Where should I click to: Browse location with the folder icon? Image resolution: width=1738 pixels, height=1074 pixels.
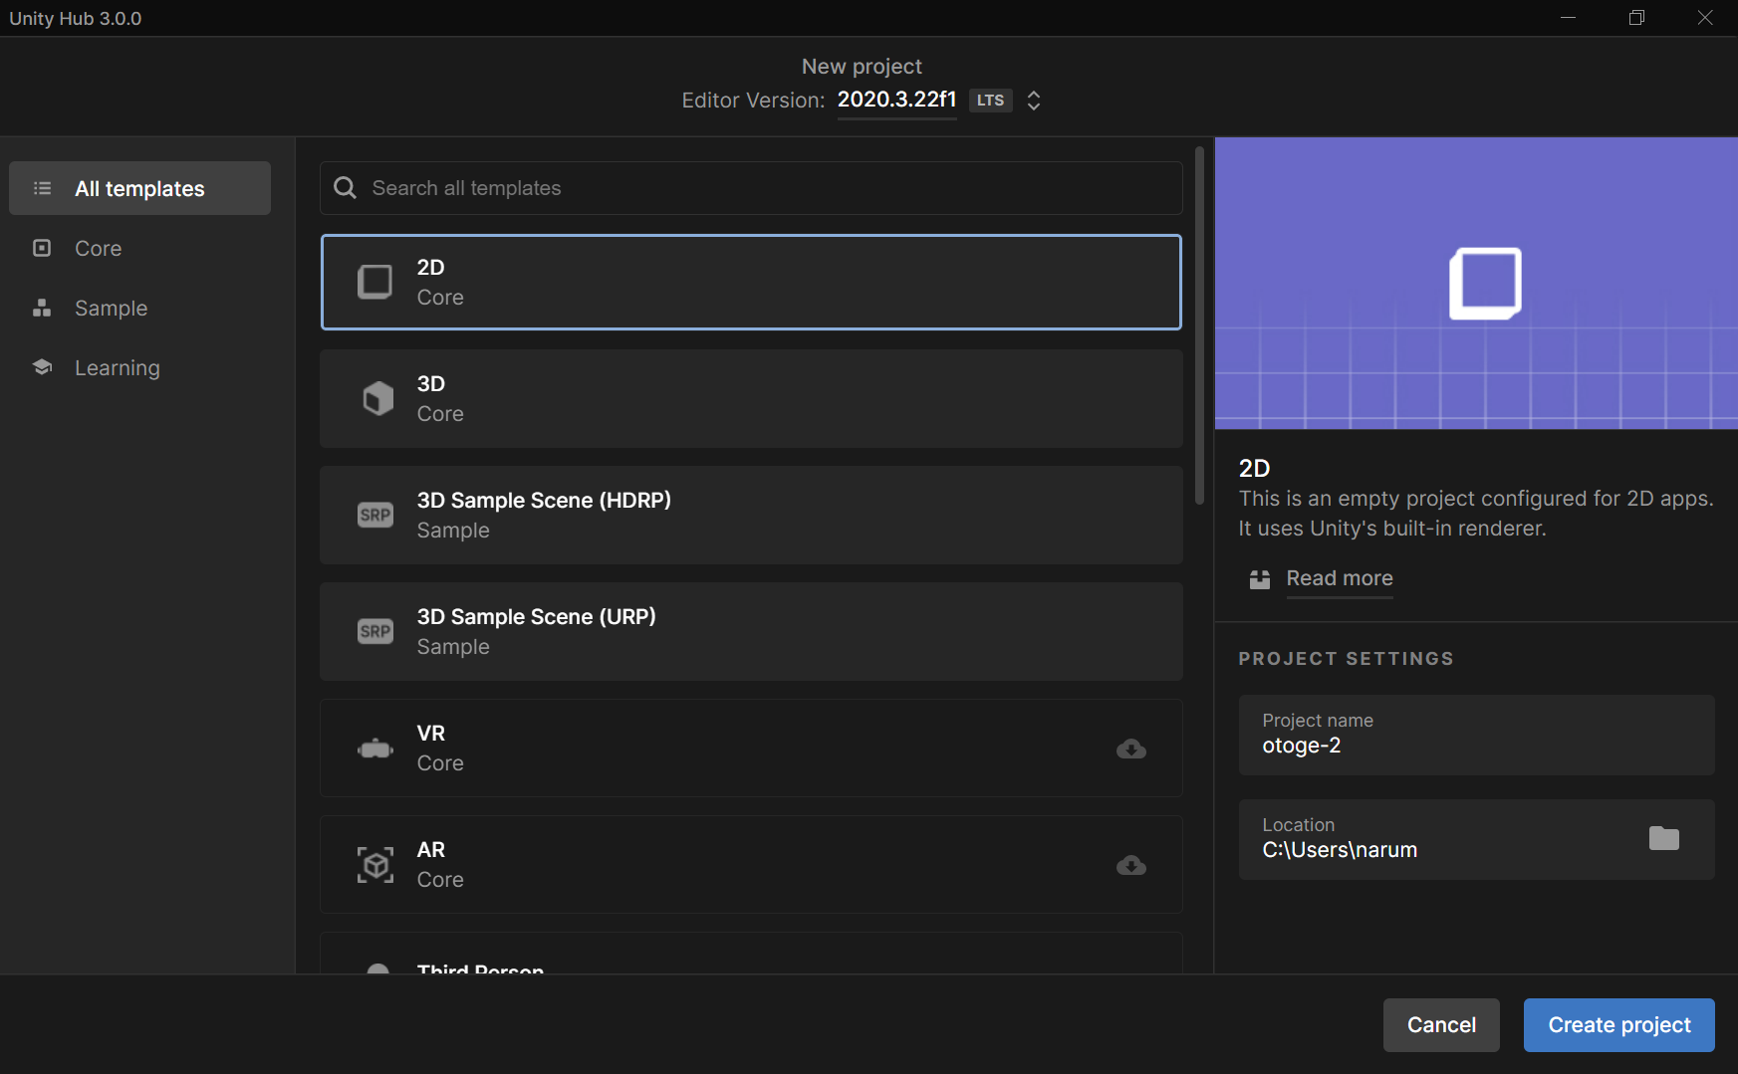[1664, 838]
